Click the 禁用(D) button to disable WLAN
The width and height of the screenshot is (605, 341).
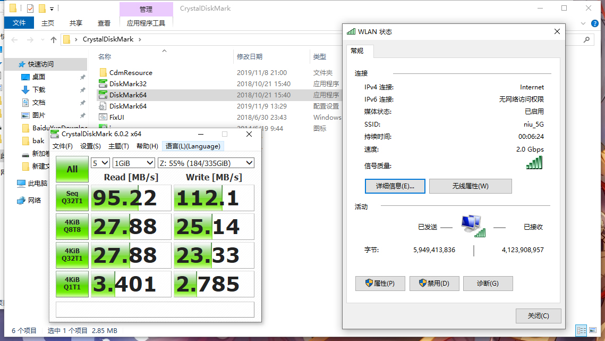point(434,283)
